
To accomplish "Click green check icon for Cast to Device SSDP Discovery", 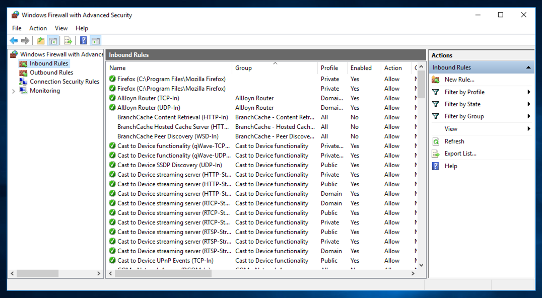I will click(112, 165).
